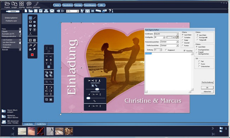
Task: Click the red color swatch in toolbox
Action: click(x=32, y=55)
